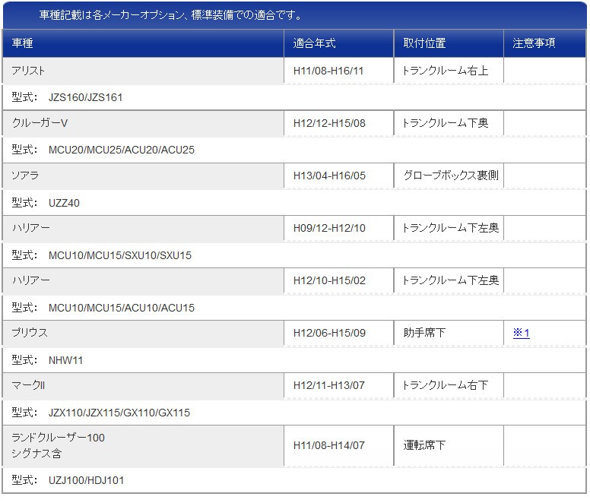
Task: Select the グローブボックス裏側 position cell
Action: coord(449,176)
